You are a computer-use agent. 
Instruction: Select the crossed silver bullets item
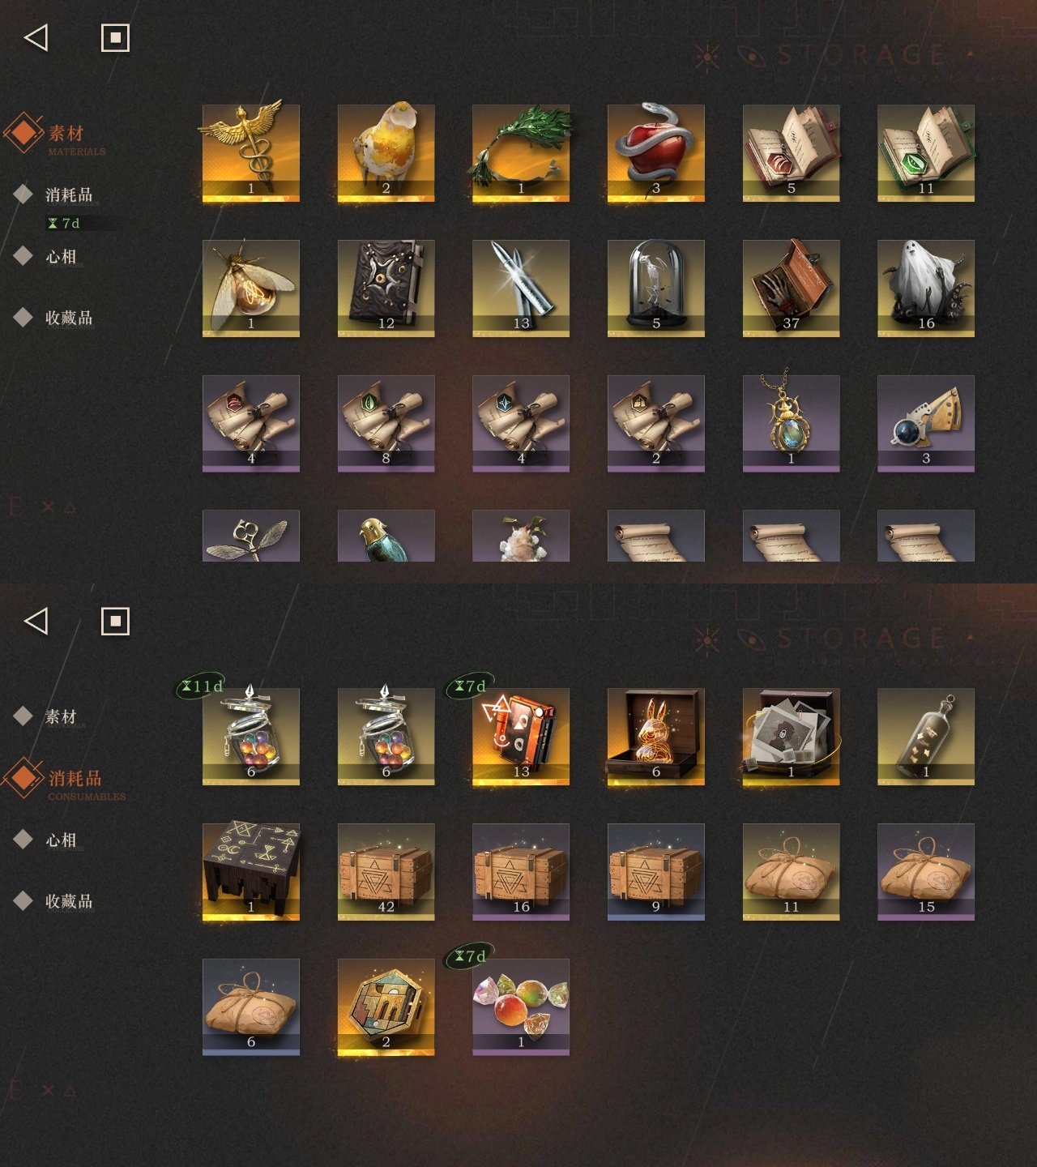521,288
